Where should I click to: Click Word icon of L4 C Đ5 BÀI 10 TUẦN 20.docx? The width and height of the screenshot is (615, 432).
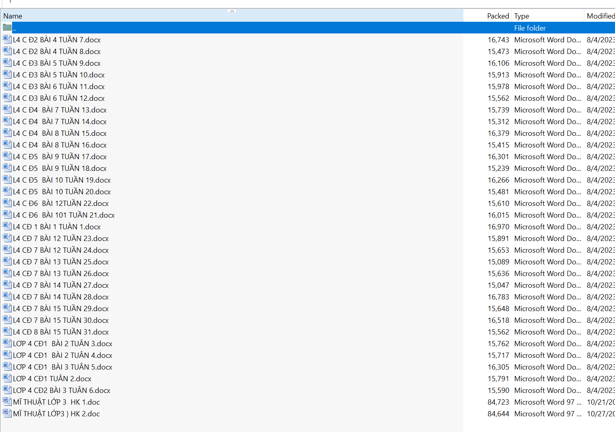click(x=7, y=191)
